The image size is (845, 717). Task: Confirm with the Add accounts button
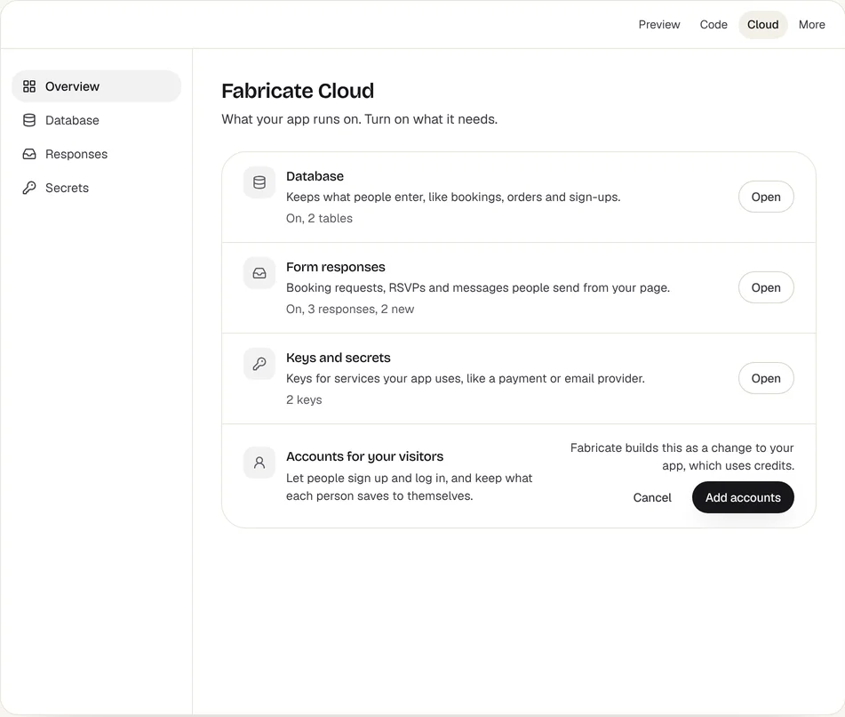tap(743, 497)
